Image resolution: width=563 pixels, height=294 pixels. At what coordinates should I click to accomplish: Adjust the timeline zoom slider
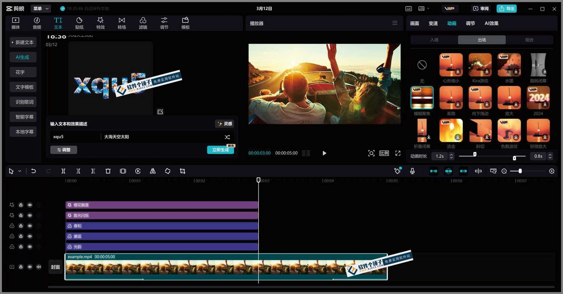pos(520,171)
